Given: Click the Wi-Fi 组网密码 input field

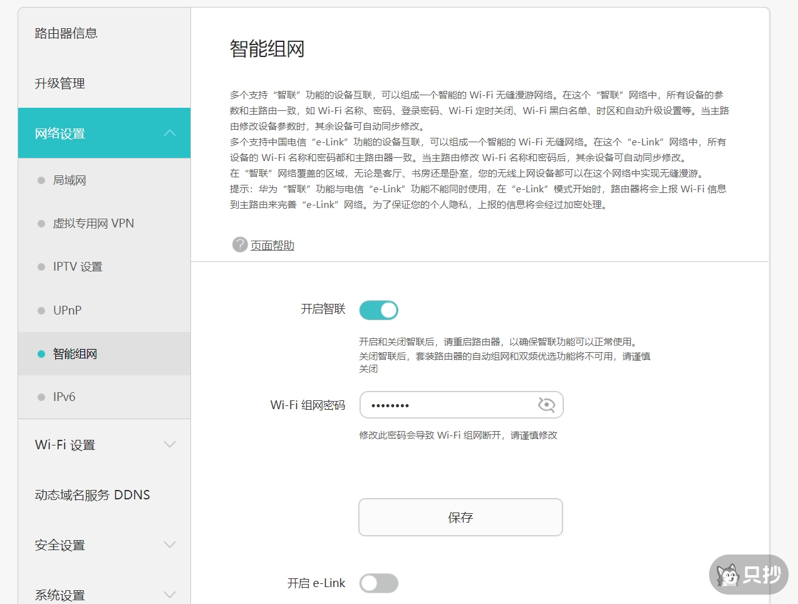Looking at the screenshot, I should coord(448,405).
